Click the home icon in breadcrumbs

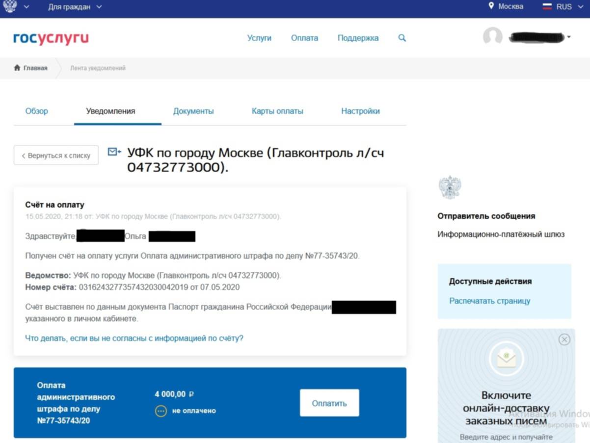tap(17, 68)
